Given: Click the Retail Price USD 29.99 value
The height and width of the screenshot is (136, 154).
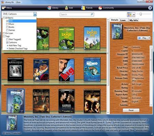Looking at the screenshot, I should tap(136, 68).
